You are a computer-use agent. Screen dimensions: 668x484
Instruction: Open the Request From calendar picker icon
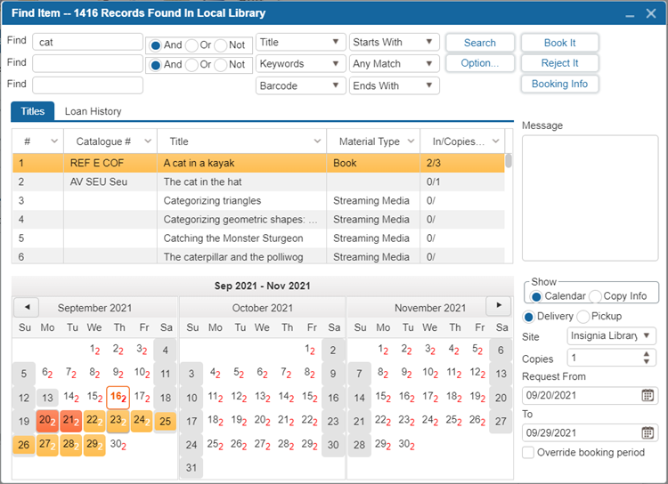tap(648, 395)
